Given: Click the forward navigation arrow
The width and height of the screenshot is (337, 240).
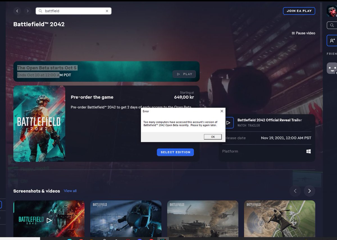Looking at the screenshot, I should 28,11.
